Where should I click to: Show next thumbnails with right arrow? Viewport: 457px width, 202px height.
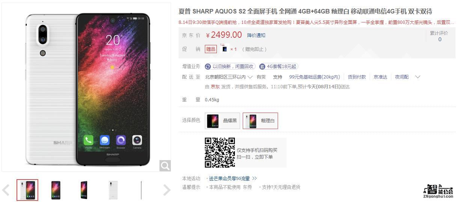(167, 190)
